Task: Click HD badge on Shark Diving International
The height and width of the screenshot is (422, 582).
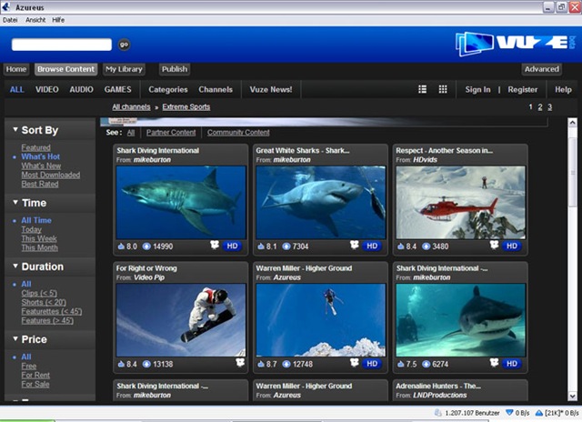Action: 233,246
